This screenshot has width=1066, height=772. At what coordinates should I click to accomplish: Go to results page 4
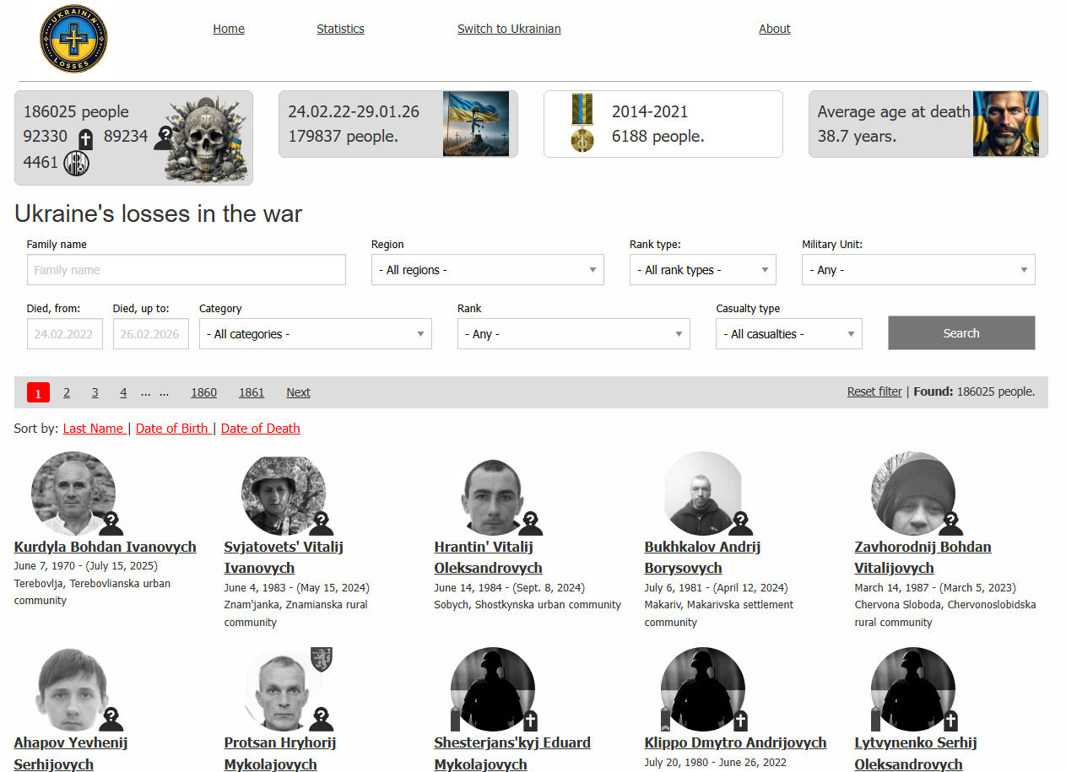click(x=123, y=392)
